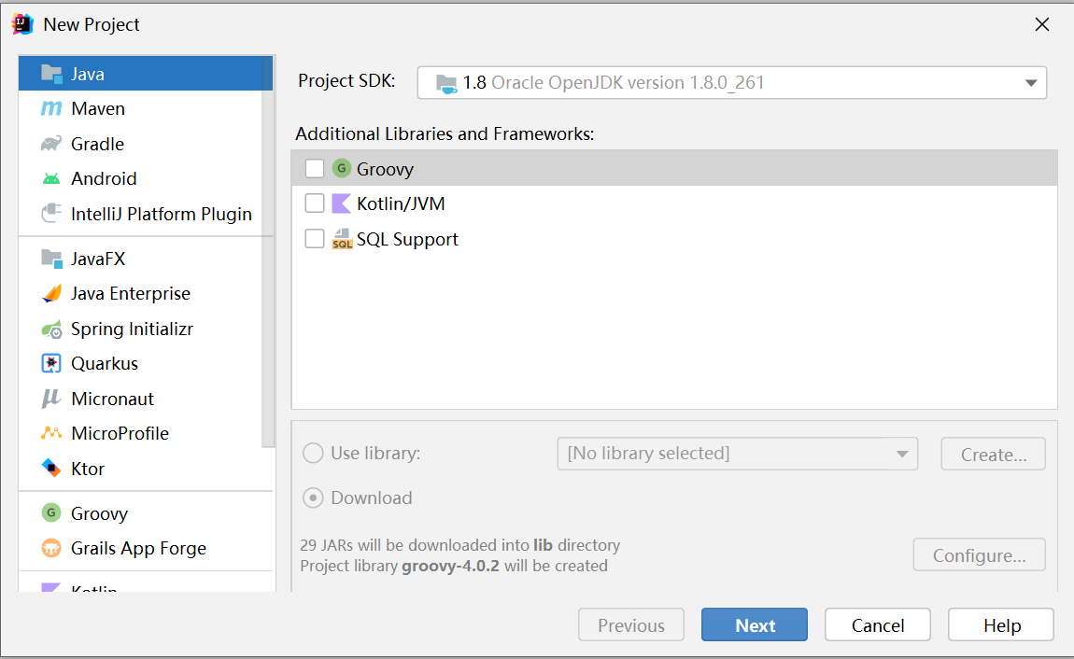Select Java Enterprise in the list
The width and height of the screenshot is (1074, 659).
[131, 294]
